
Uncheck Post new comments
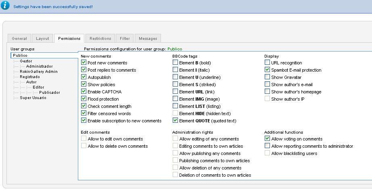[84, 62]
